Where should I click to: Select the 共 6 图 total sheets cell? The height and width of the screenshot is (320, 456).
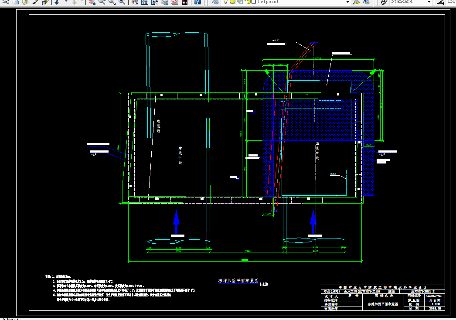click(x=435, y=300)
